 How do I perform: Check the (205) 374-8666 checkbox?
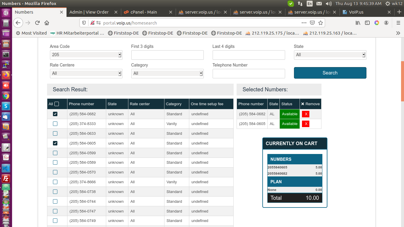coord(55,182)
